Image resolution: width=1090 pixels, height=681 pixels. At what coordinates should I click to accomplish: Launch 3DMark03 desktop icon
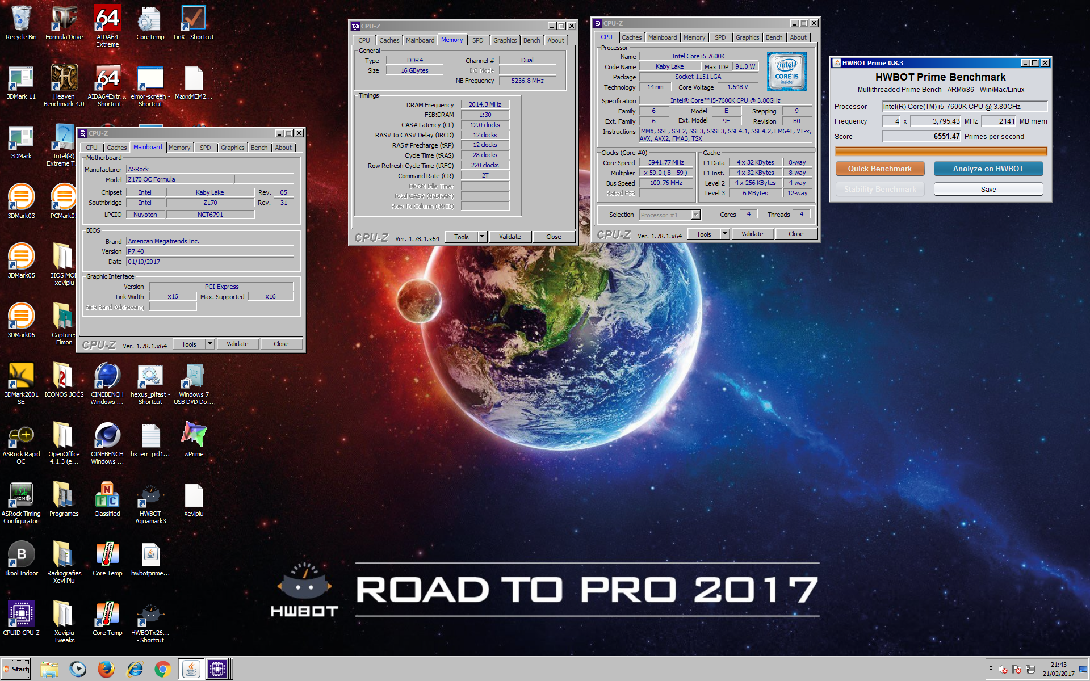coord(21,201)
